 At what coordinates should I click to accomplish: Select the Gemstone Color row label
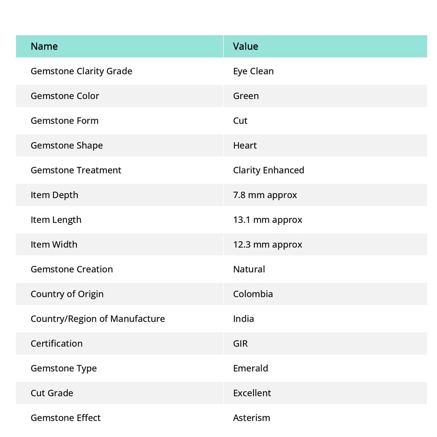click(x=65, y=96)
